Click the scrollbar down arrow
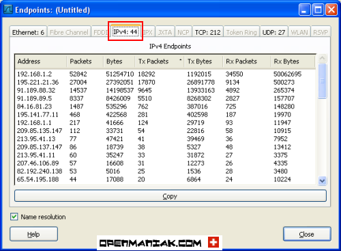 coord(322,181)
